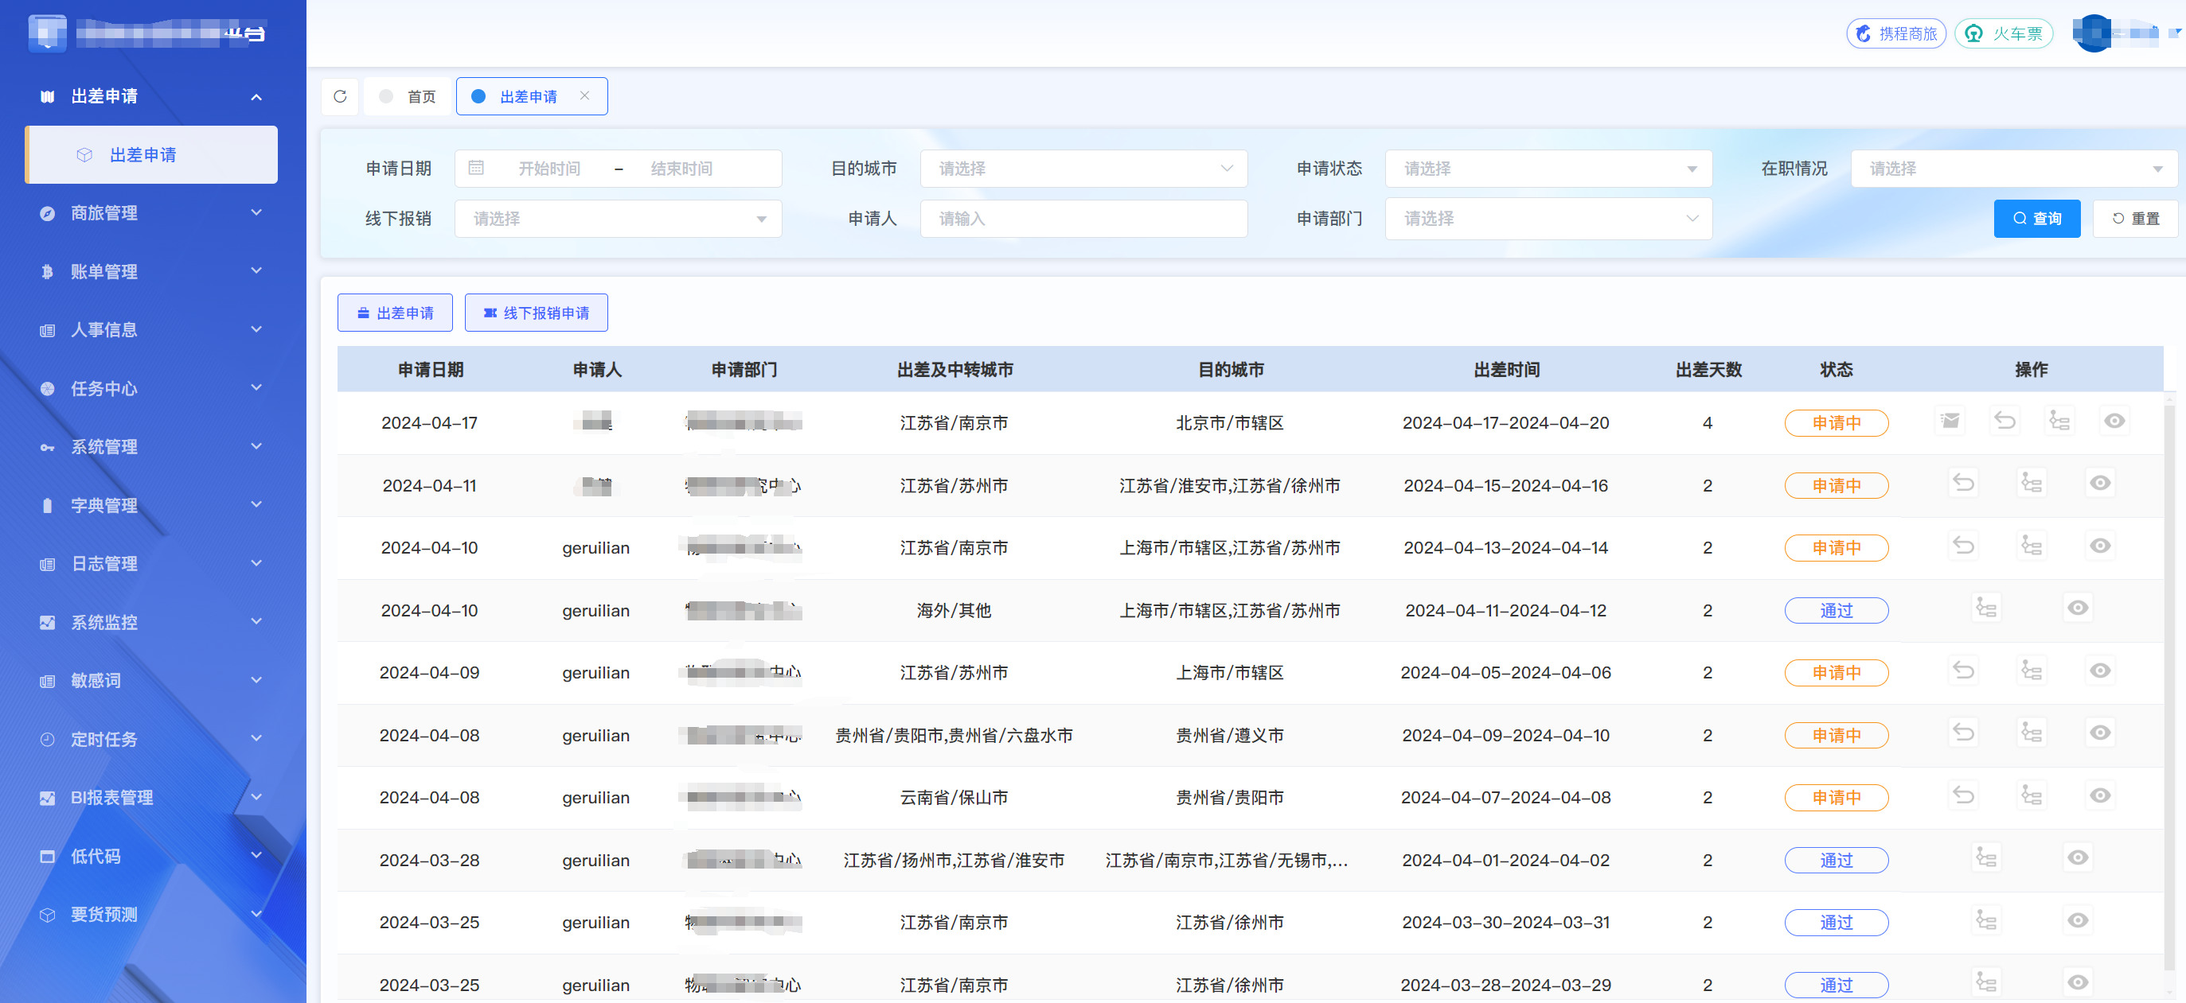Withdraw the application dated 2024-04-09
2186x1003 pixels.
pyautogui.click(x=1964, y=671)
